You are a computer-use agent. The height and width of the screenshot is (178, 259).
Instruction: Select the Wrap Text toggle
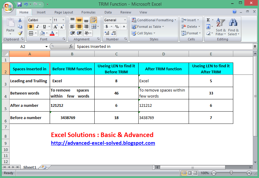pos(93,20)
